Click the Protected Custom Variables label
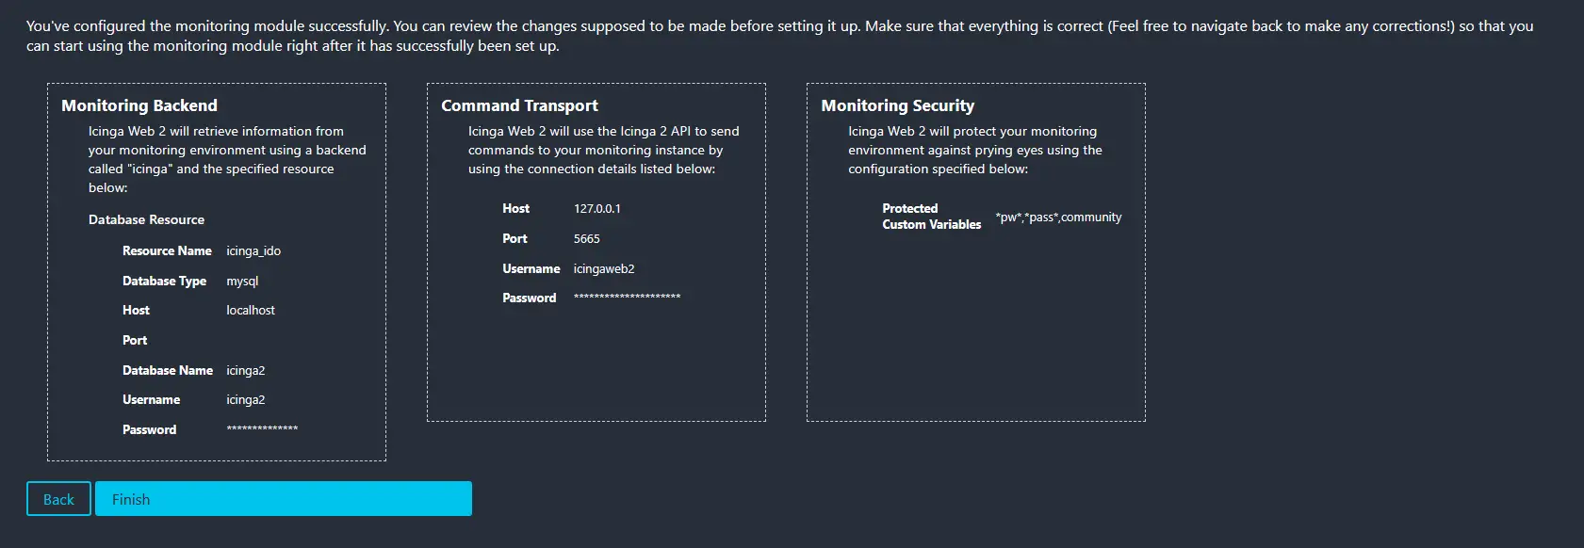 coord(931,217)
